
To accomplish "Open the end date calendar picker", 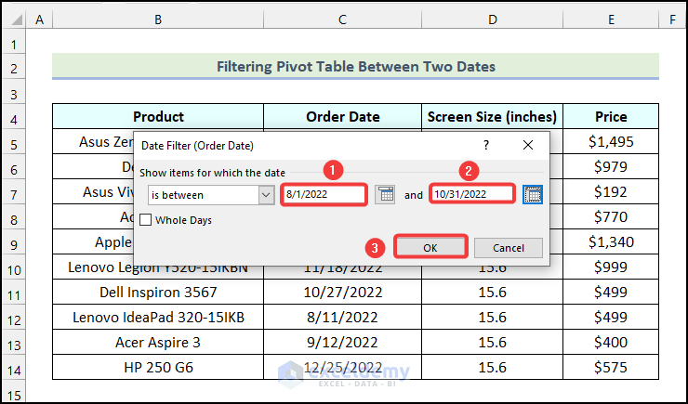I will tap(533, 195).
